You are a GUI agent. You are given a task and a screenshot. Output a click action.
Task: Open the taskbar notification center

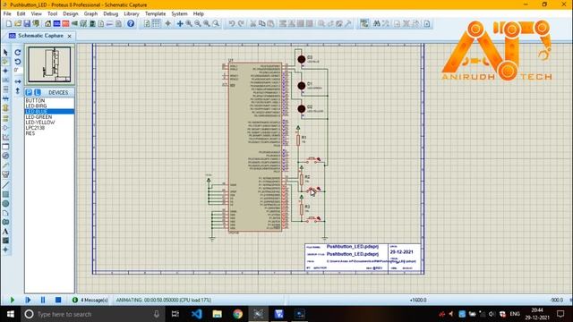tap(561, 314)
